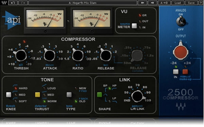Screen dimensions: 204x127
Task: Copy setup A to B
Action: pos(164,3)
